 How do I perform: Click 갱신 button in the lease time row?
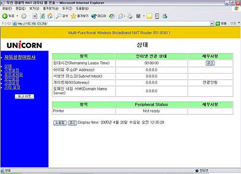[210, 63]
